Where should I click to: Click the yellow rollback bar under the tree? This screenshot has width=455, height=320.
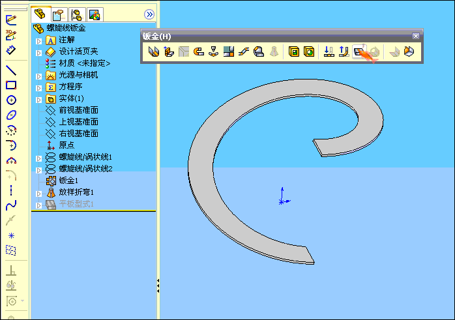[x=93, y=211]
